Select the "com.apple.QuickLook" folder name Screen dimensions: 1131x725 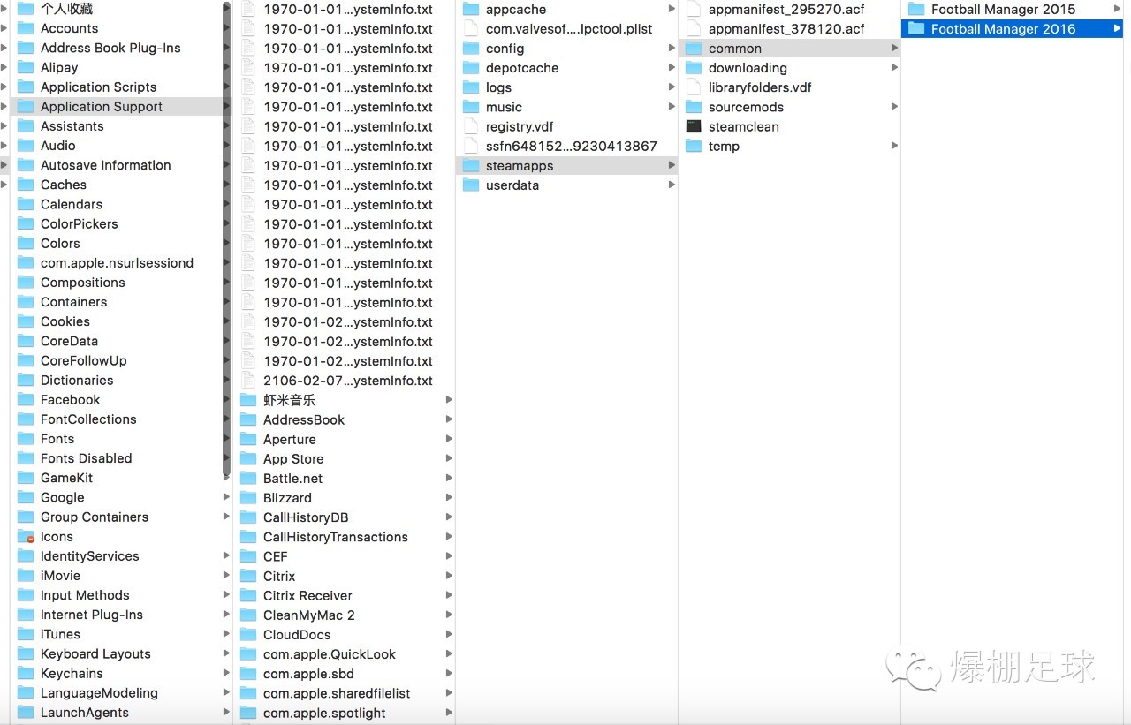pyautogui.click(x=330, y=654)
